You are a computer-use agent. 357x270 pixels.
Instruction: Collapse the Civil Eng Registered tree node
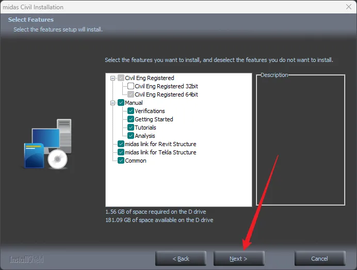tap(112, 78)
